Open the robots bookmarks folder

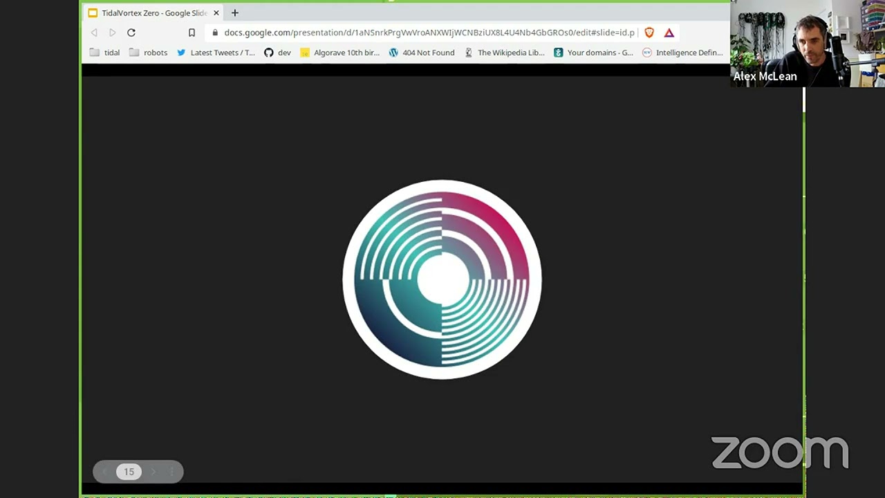coord(148,53)
